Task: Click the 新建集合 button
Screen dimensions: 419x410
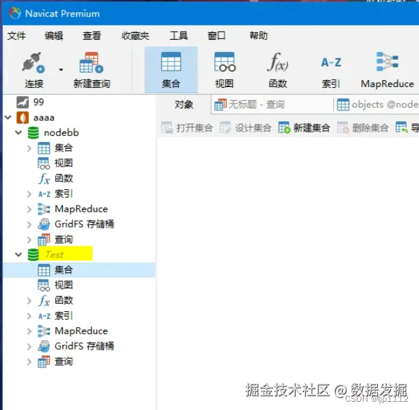Action: [x=304, y=128]
